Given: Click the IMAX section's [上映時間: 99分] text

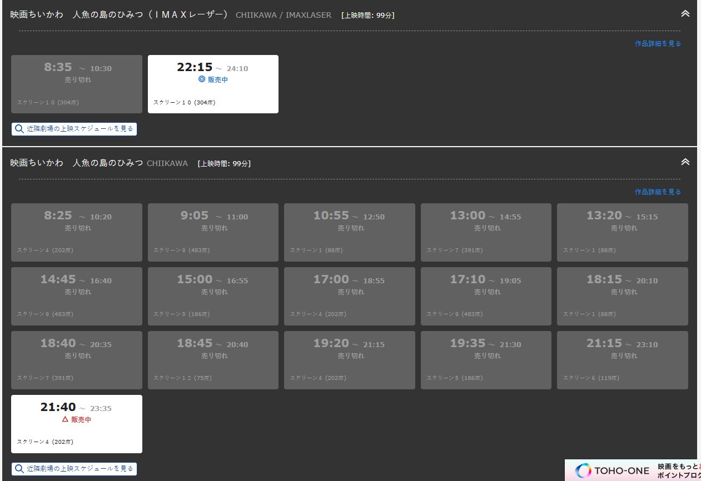Looking at the screenshot, I should pos(368,15).
